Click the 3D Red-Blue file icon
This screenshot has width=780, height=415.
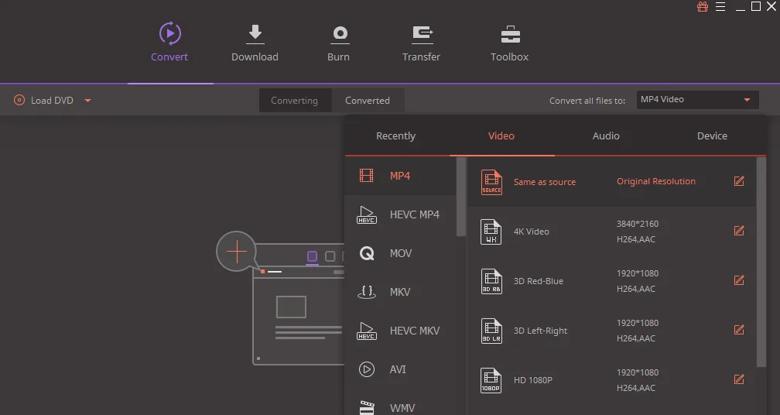tap(491, 282)
